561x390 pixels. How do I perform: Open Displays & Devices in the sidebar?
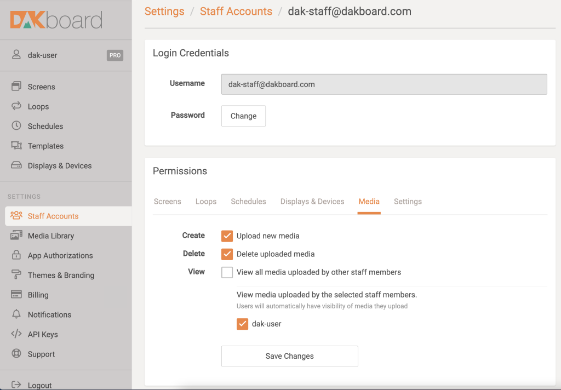coord(60,165)
